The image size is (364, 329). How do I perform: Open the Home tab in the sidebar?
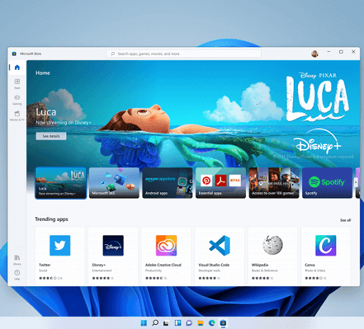coord(17,68)
